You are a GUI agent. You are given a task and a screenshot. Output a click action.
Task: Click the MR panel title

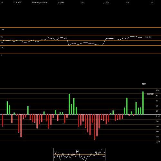pos(144,84)
